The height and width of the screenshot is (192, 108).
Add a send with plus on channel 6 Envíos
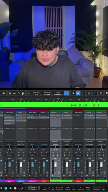[26, 129]
